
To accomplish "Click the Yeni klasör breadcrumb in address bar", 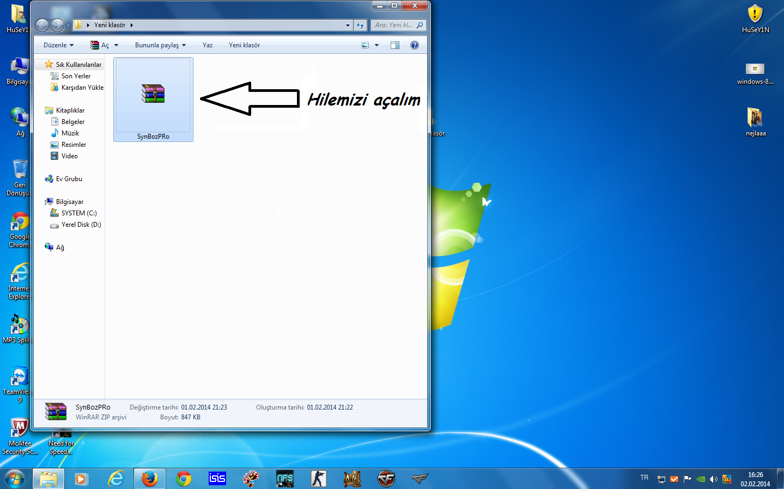I will [110, 25].
